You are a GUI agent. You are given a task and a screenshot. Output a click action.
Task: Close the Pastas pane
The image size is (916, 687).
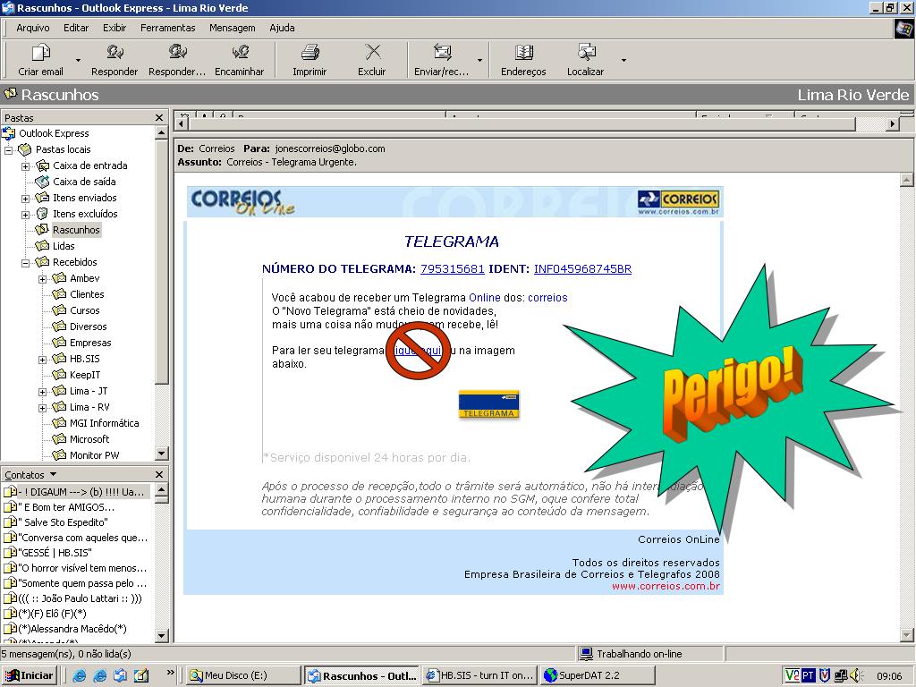click(159, 118)
